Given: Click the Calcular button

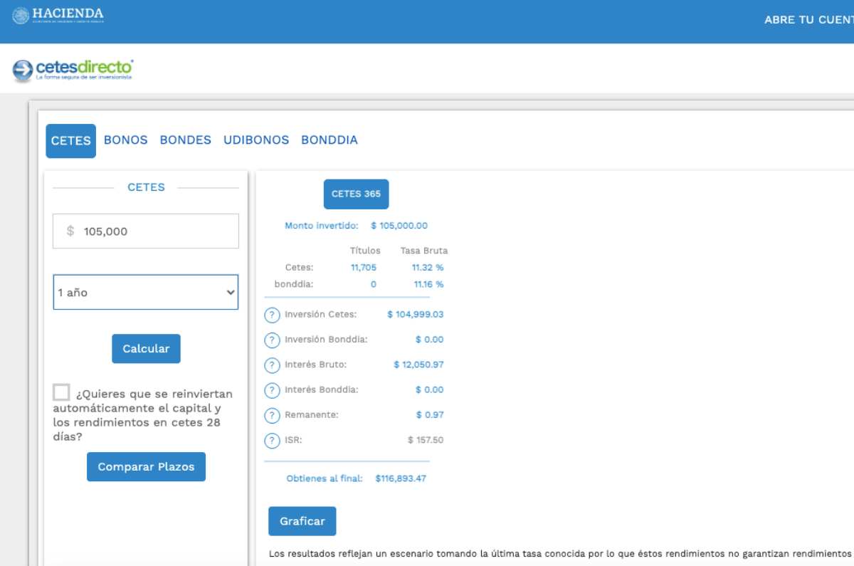Looking at the screenshot, I should (x=146, y=349).
